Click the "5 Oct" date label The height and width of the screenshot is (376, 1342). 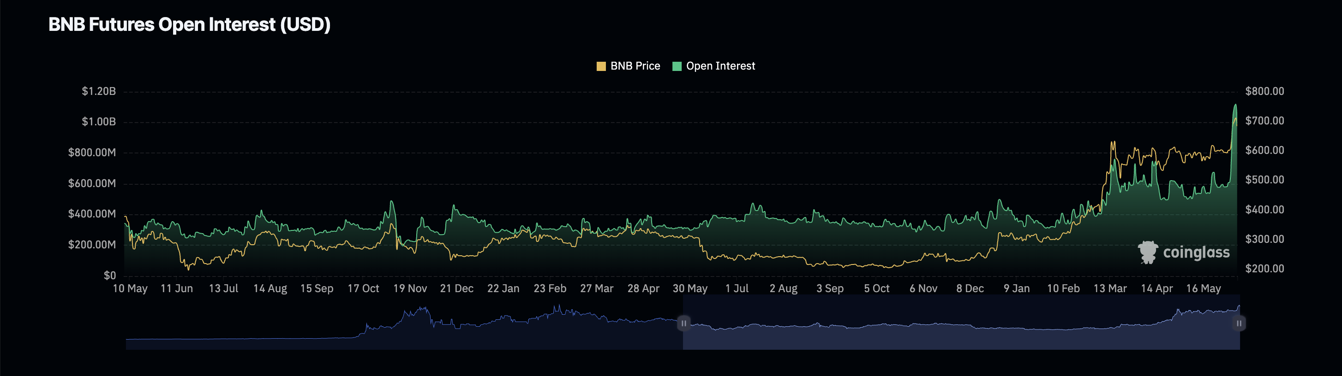tap(877, 288)
